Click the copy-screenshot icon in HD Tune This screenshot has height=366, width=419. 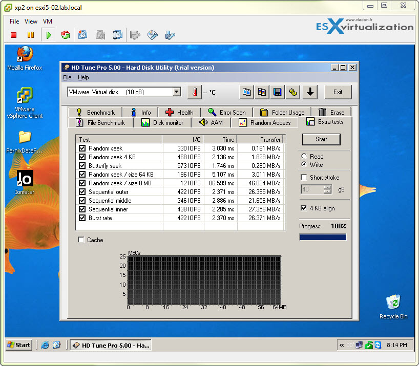[262, 92]
